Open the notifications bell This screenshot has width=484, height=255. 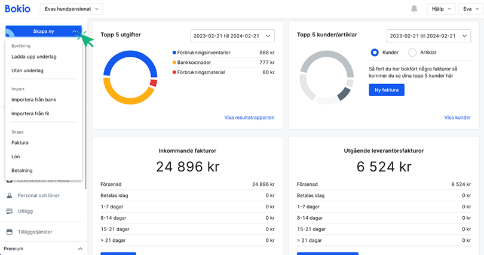pos(413,8)
